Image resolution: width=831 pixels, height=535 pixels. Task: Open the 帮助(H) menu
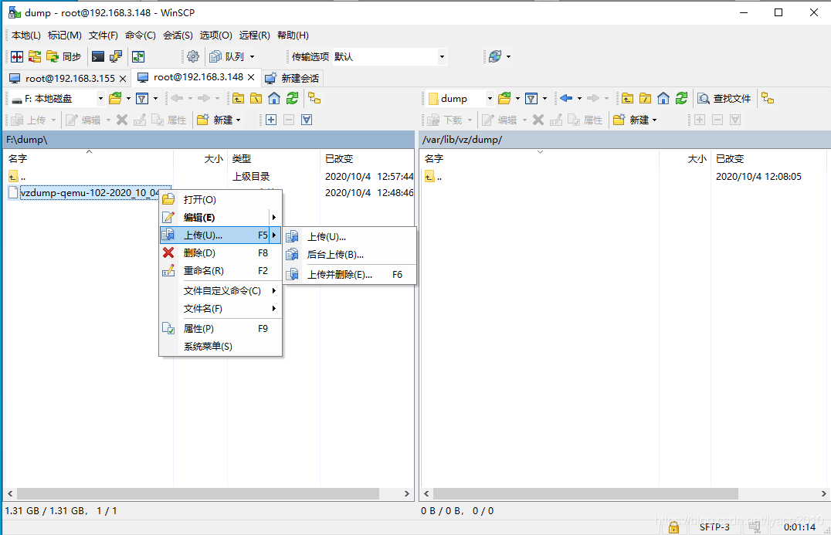(293, 36)
